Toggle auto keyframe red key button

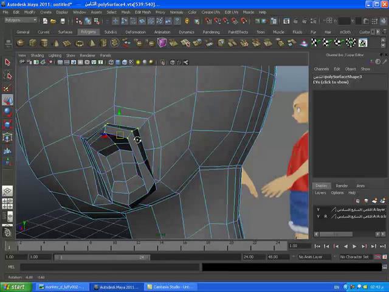(377, 257)
